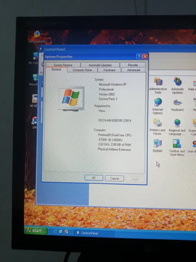Switch to the Remote tab
The height and width of the screenshot is (262, 196).
pos(133,65)
